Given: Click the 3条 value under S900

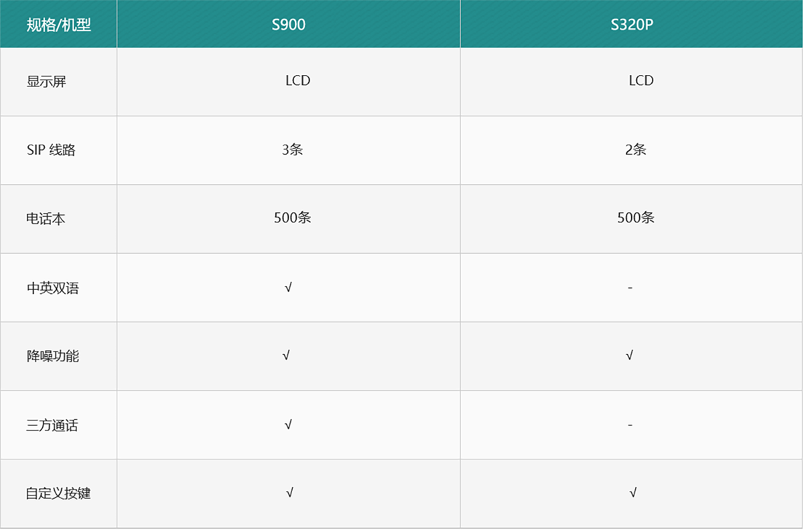Looking at the screenshot, I should (x=293, y=150).
